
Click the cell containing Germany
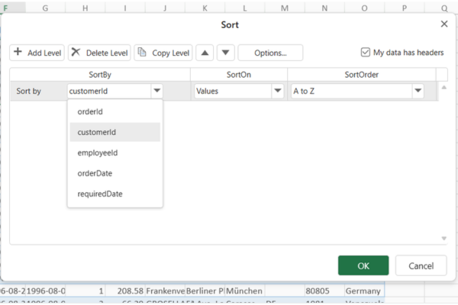[x=364, y=291]
